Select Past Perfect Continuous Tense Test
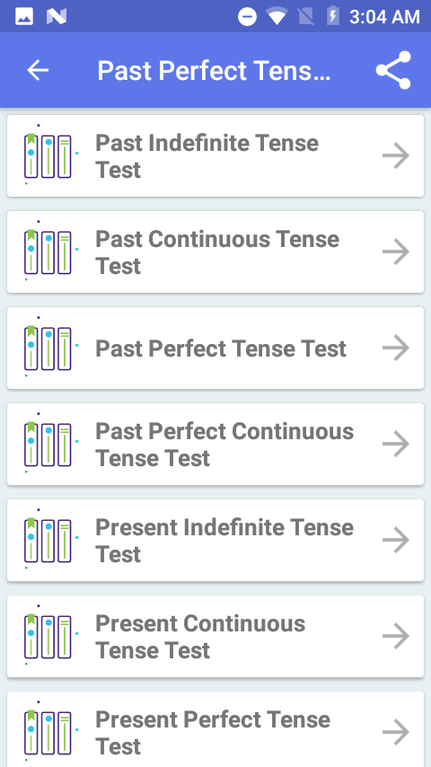 pyautogui.click(x=215, y=445)
